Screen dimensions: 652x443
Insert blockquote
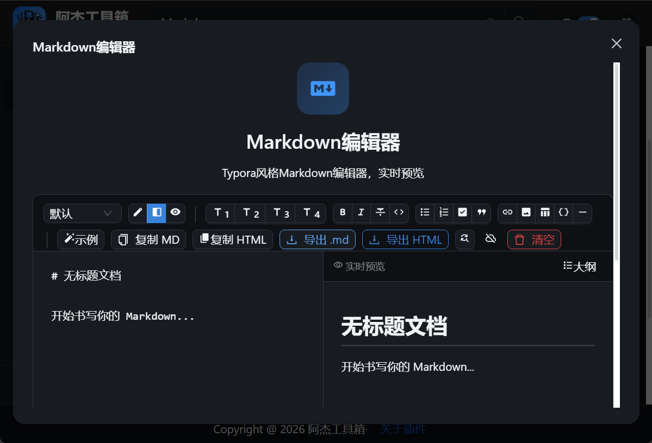(481, 213)
